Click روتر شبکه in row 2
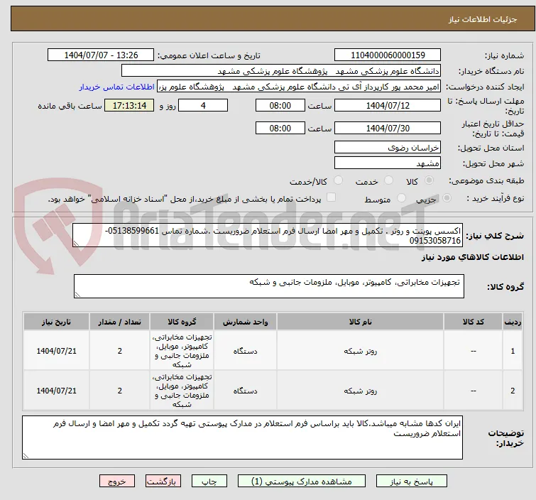Image resolution: width=536 pixels, height=500 pixels. [361, 391]
